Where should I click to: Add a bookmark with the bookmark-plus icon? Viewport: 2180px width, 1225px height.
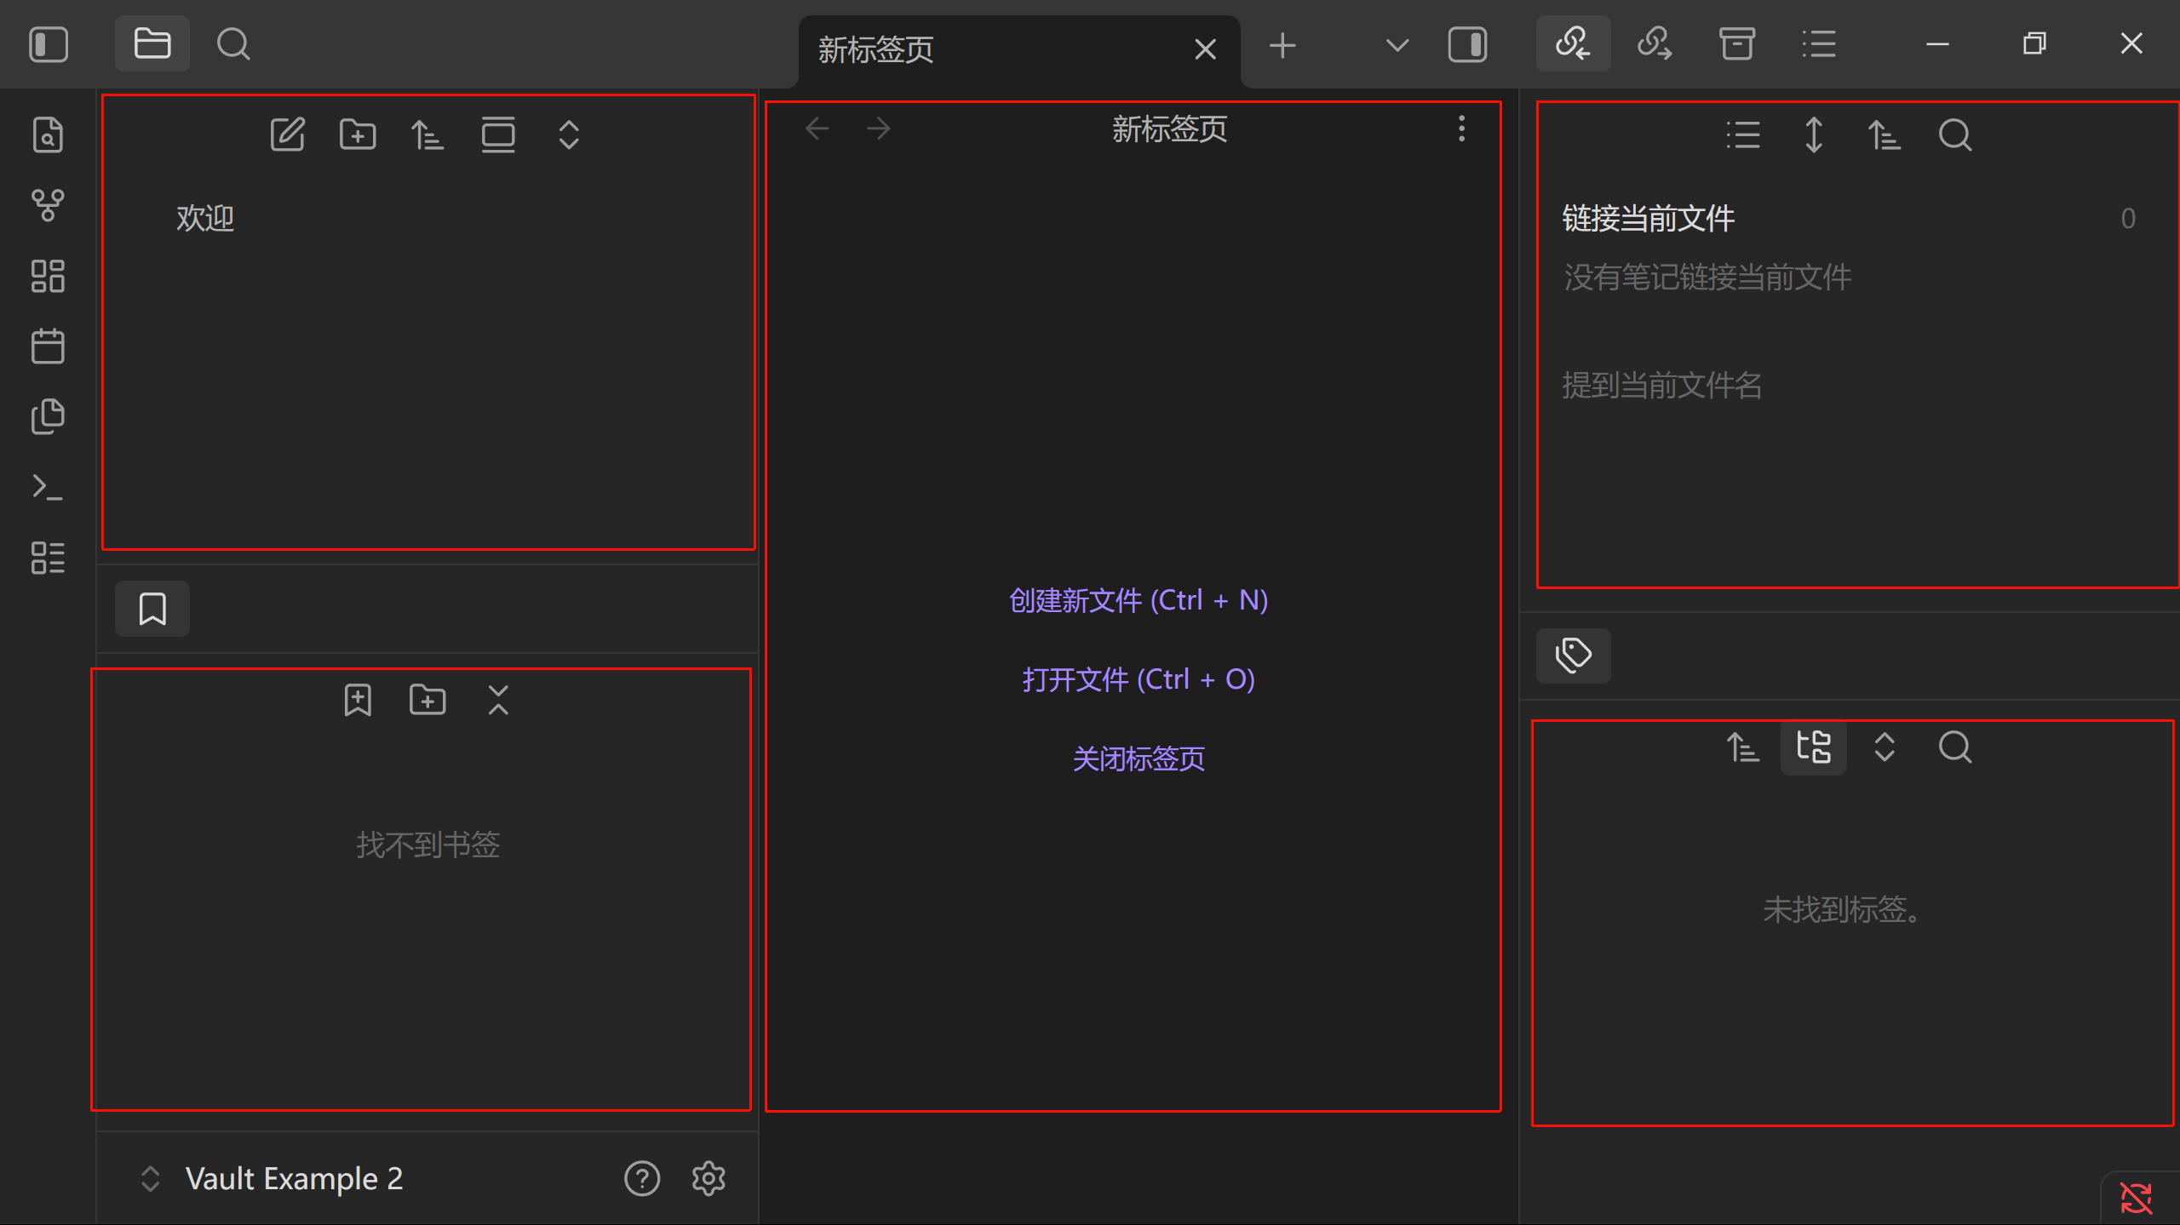[x=358, y=701]
